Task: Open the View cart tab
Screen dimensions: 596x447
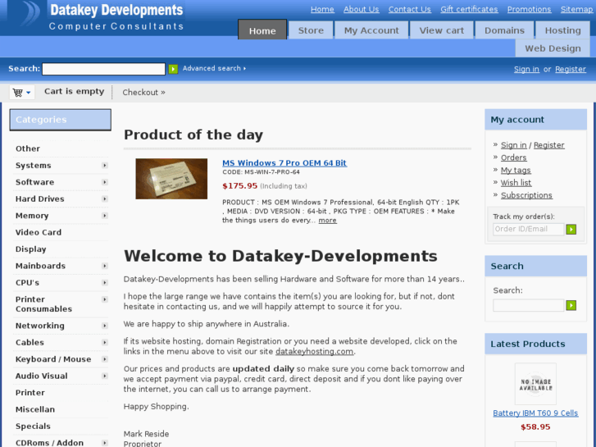Action: (x=442, y=30)
